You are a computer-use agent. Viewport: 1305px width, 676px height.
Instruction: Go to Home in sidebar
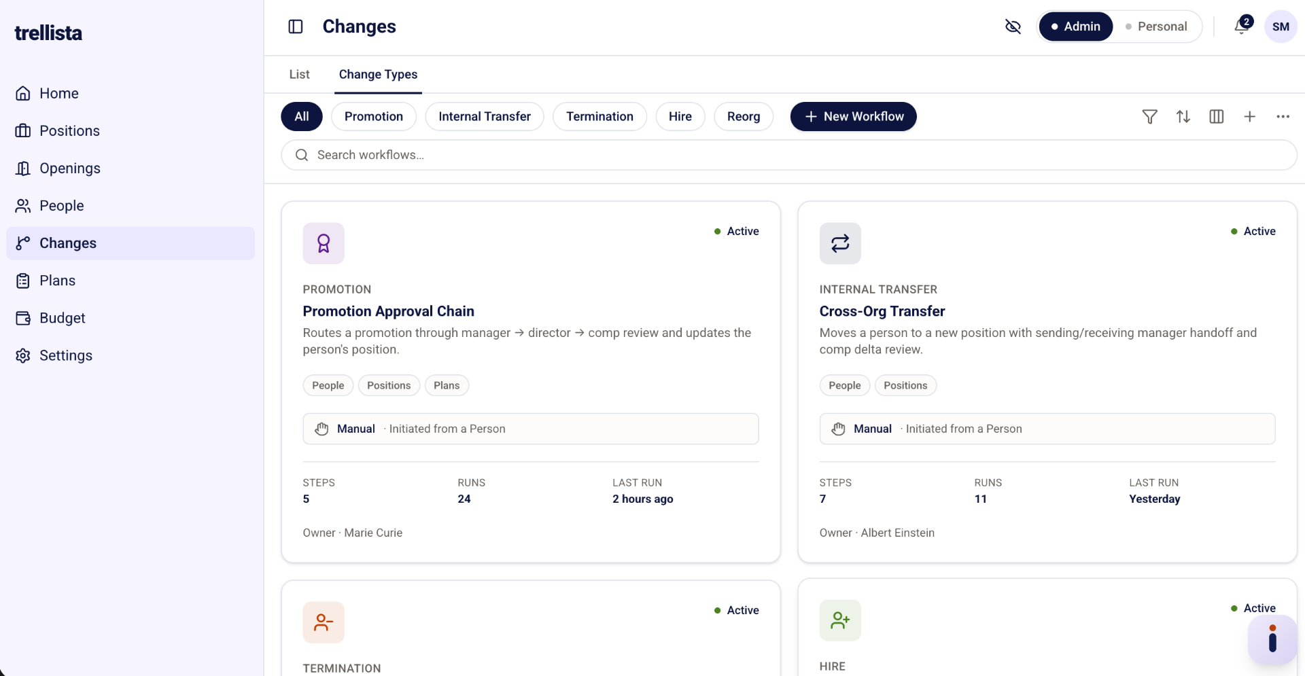[x=130, y=94]
